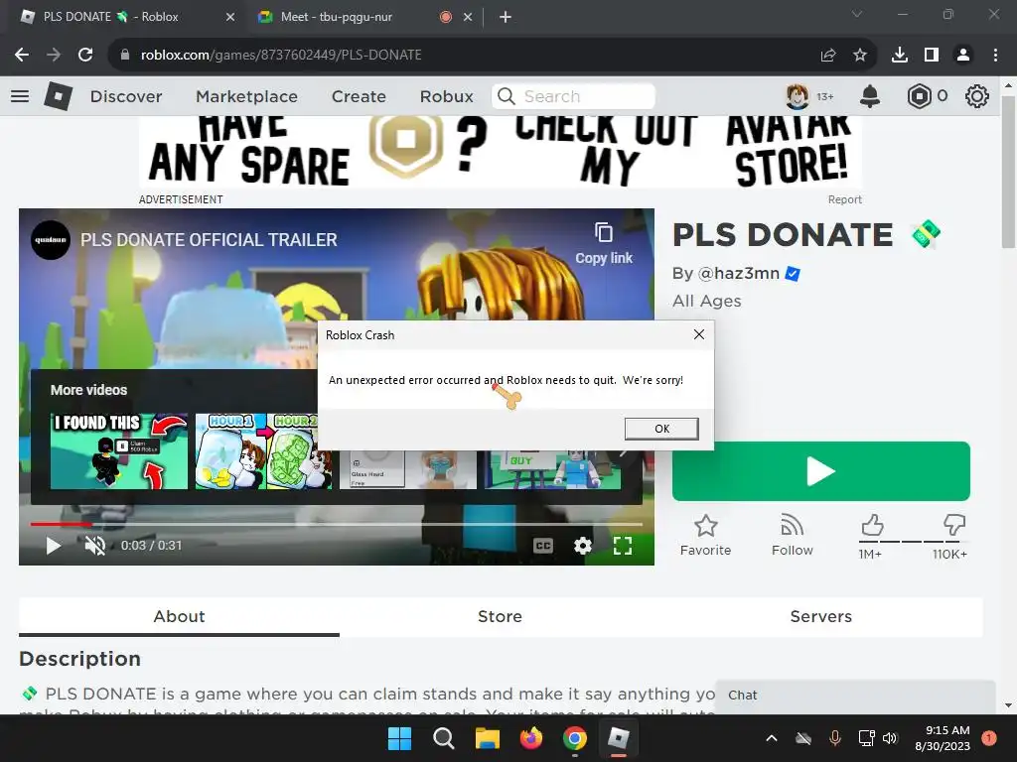Dislike the game with thumbs down
Image resolution: width=1017 pixels, height=762 pixels.
tap(954, 525)
